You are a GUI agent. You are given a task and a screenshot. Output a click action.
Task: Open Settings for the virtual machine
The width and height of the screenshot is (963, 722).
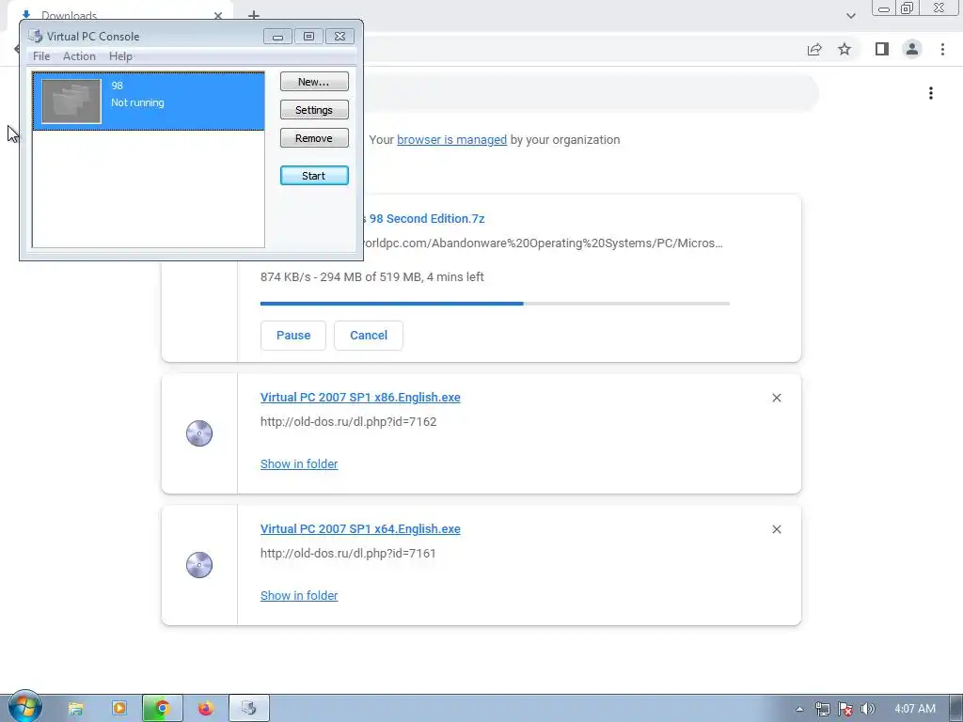(x=314, y=110)
